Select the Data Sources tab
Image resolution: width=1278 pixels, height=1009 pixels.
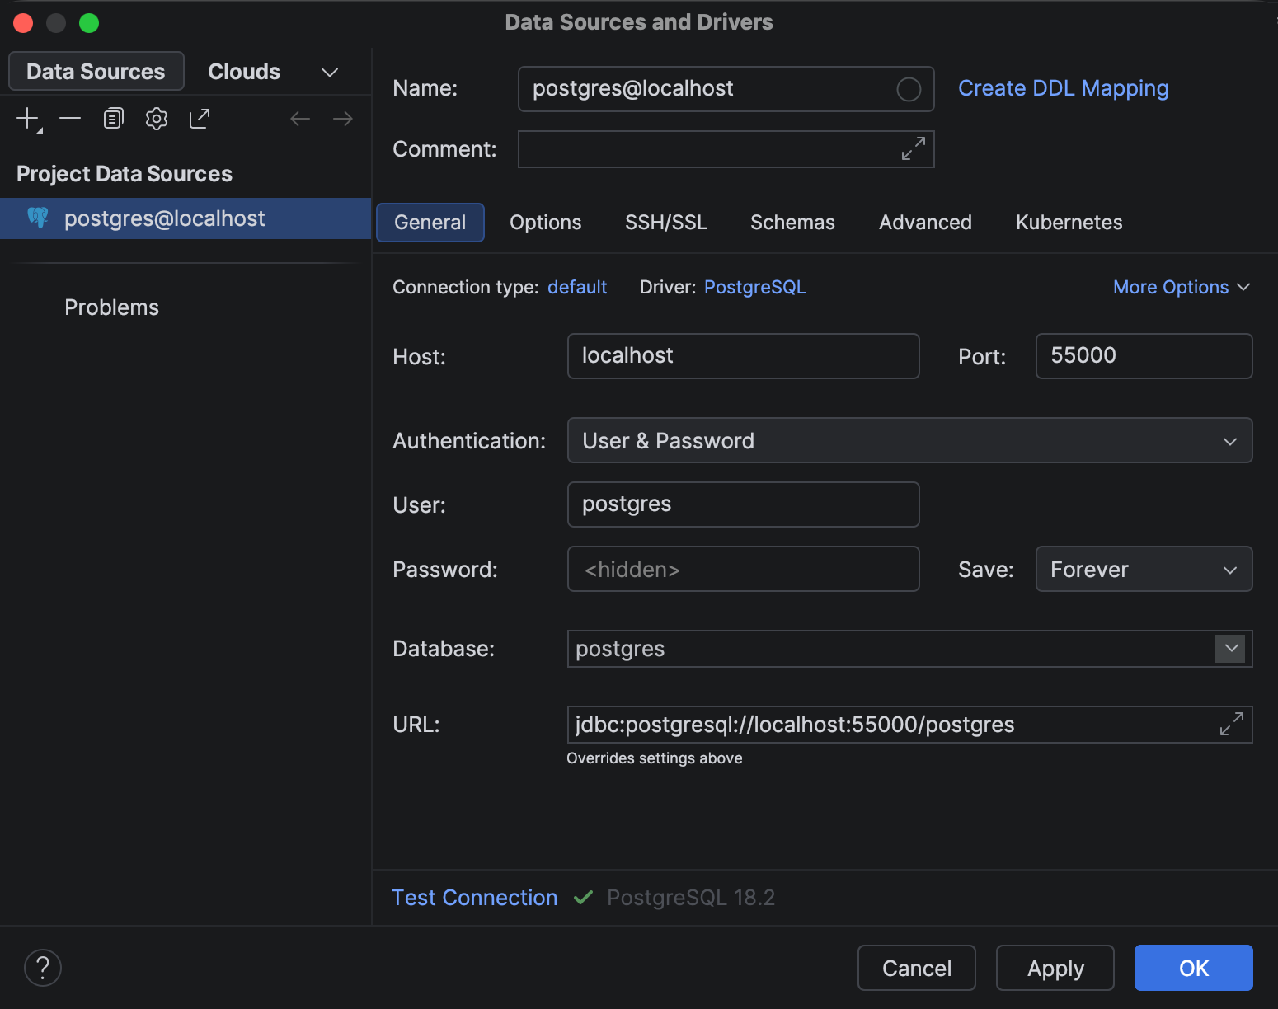tap(96, 72)
